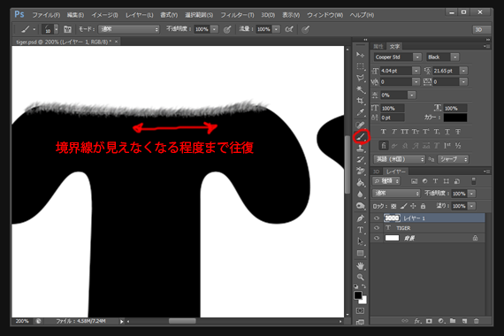Select the Polygonal Lasso tool
This screenshot has height=336, width=504.
[360, 78]
